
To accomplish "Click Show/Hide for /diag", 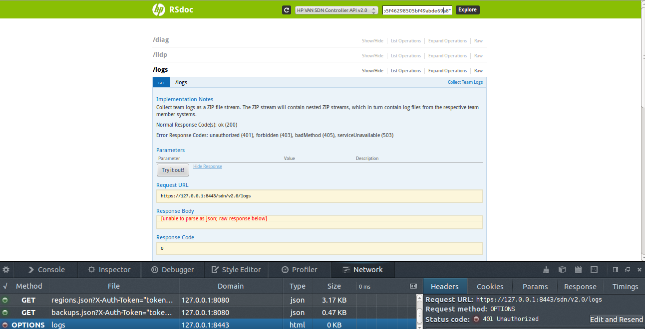I will (x=372, y=41).
